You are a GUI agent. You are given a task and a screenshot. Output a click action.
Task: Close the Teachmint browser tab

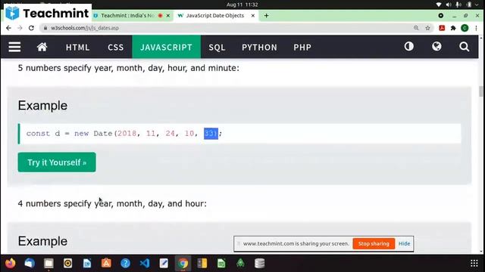click(168, 15)
